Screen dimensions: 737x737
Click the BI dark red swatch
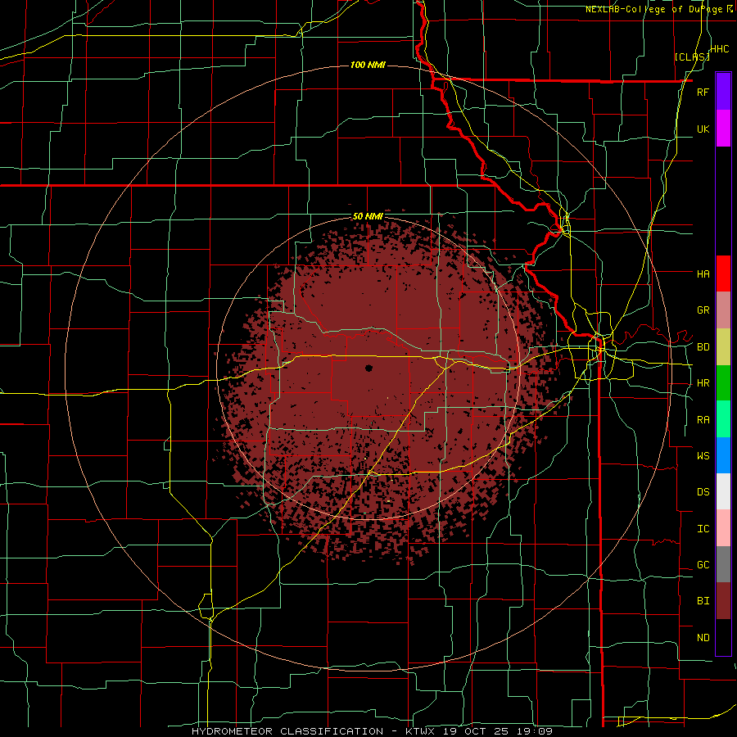(723, 601)
